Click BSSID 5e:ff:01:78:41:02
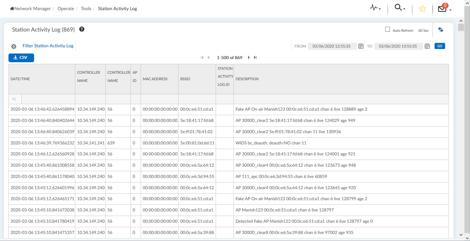Viewport: 470px width, 241px height. coord(197,132)
